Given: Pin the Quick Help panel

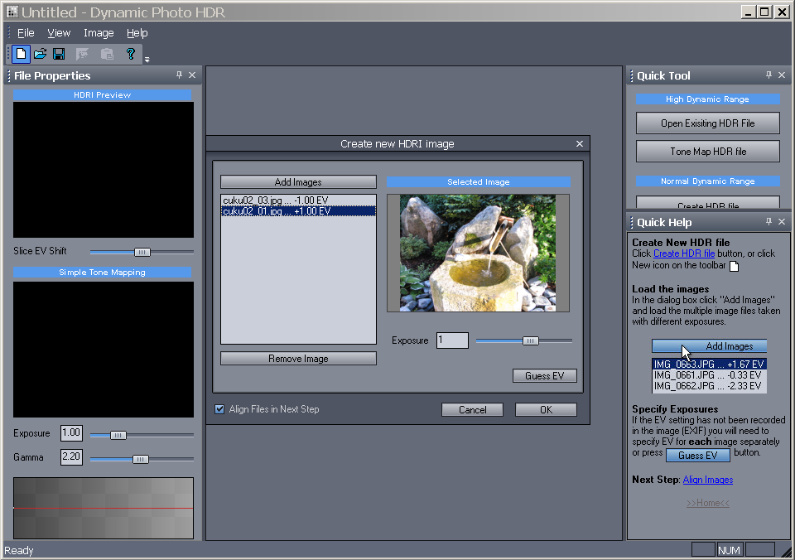Looking at the screenshot, I should point(768,222).
